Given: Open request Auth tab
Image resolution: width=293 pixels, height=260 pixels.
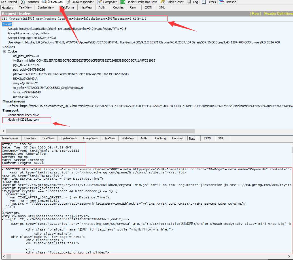Looking at the screenshot, I should click(x=102, y=7).
